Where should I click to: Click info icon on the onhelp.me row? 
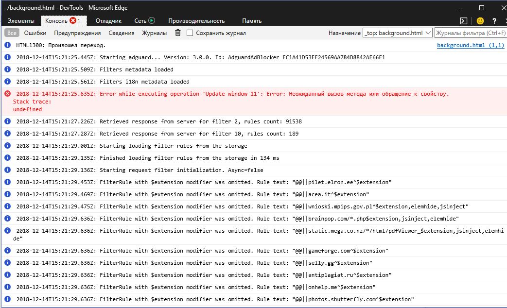coord(7,287)
